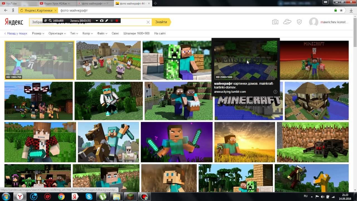Open the recorder zoom magnifier icon
The image size is (357, 201).
coord(50,21)
